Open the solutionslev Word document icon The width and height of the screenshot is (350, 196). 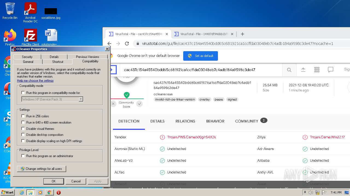pyautogui.click(x=51, y=37)
